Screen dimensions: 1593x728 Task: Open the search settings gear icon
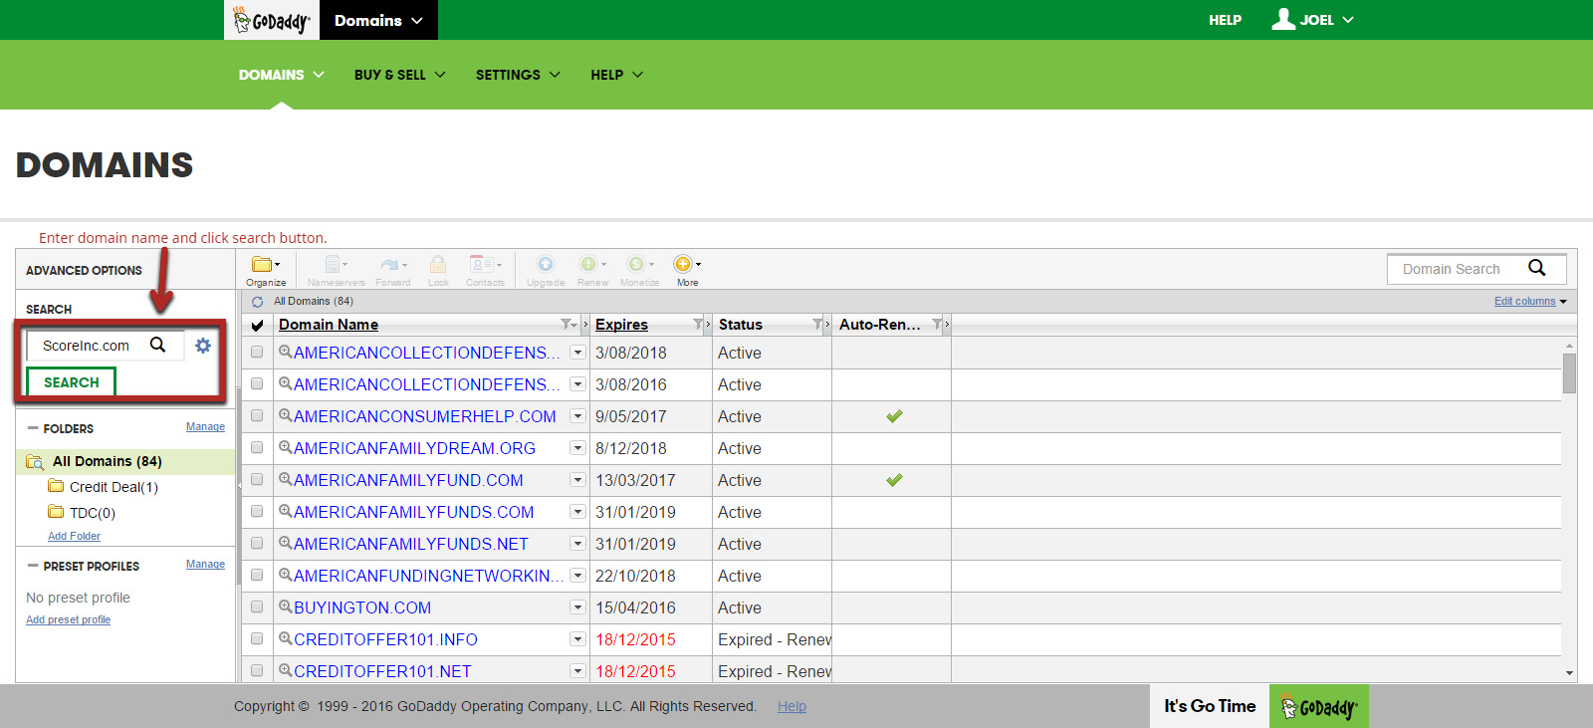(x=203, y=346)
